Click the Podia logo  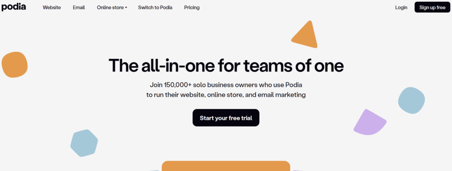[14, 7]
